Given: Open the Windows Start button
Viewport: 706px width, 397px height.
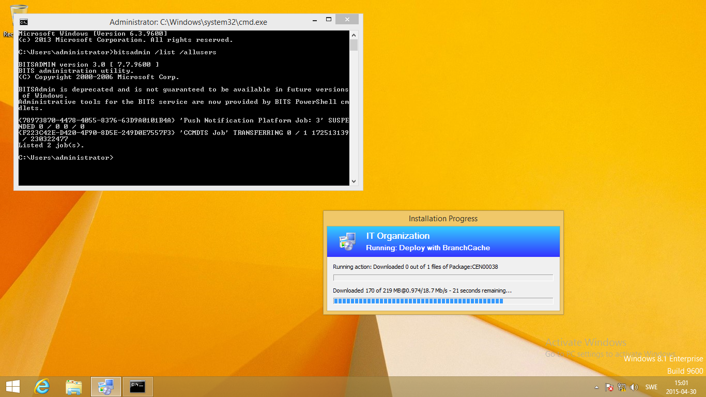Looking at the screenshot, I should pyautogui.click(x=12, y=387).
